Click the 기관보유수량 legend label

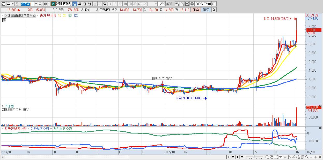pyautogui.click(x=40, y=128)
